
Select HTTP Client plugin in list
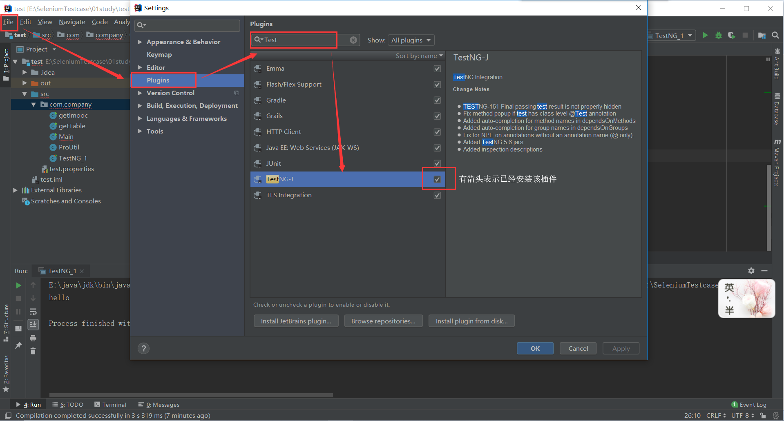pos(347,132)
